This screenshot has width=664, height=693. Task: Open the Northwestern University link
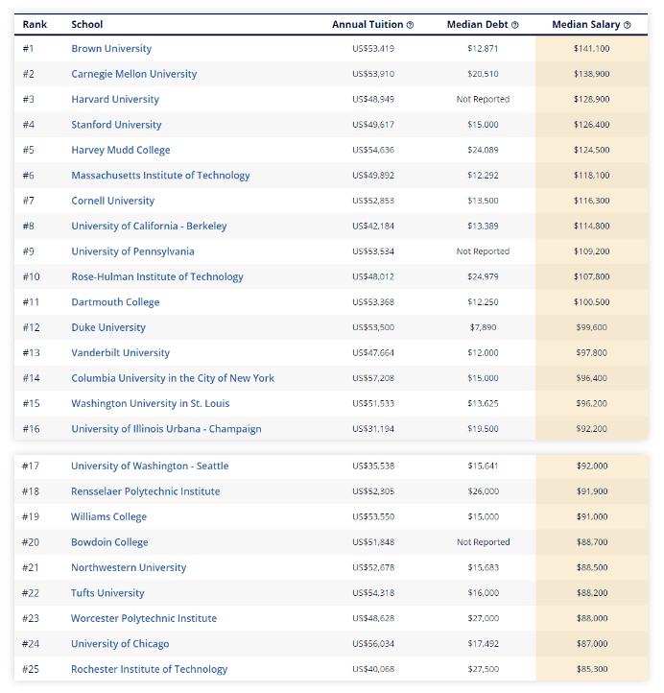click(x=129, y=567)
